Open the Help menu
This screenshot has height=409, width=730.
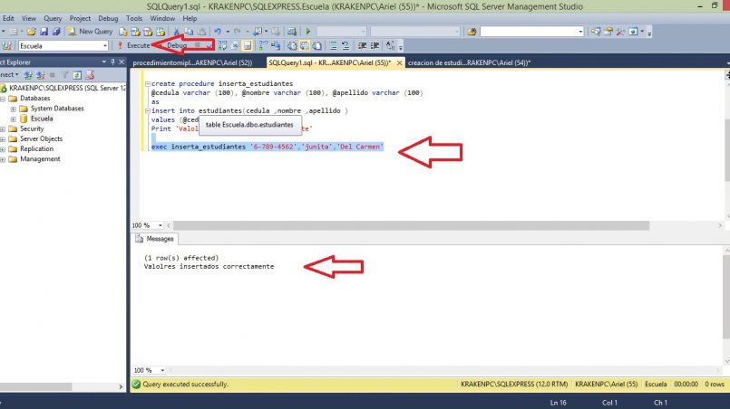pos(190,19)
